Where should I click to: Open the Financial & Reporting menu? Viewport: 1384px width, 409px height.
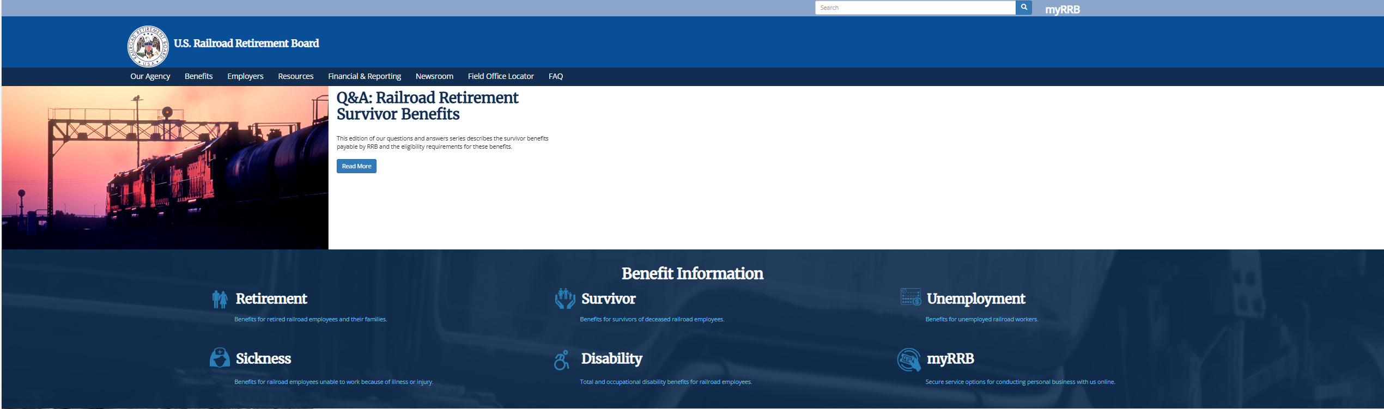(x=365, y=76)
